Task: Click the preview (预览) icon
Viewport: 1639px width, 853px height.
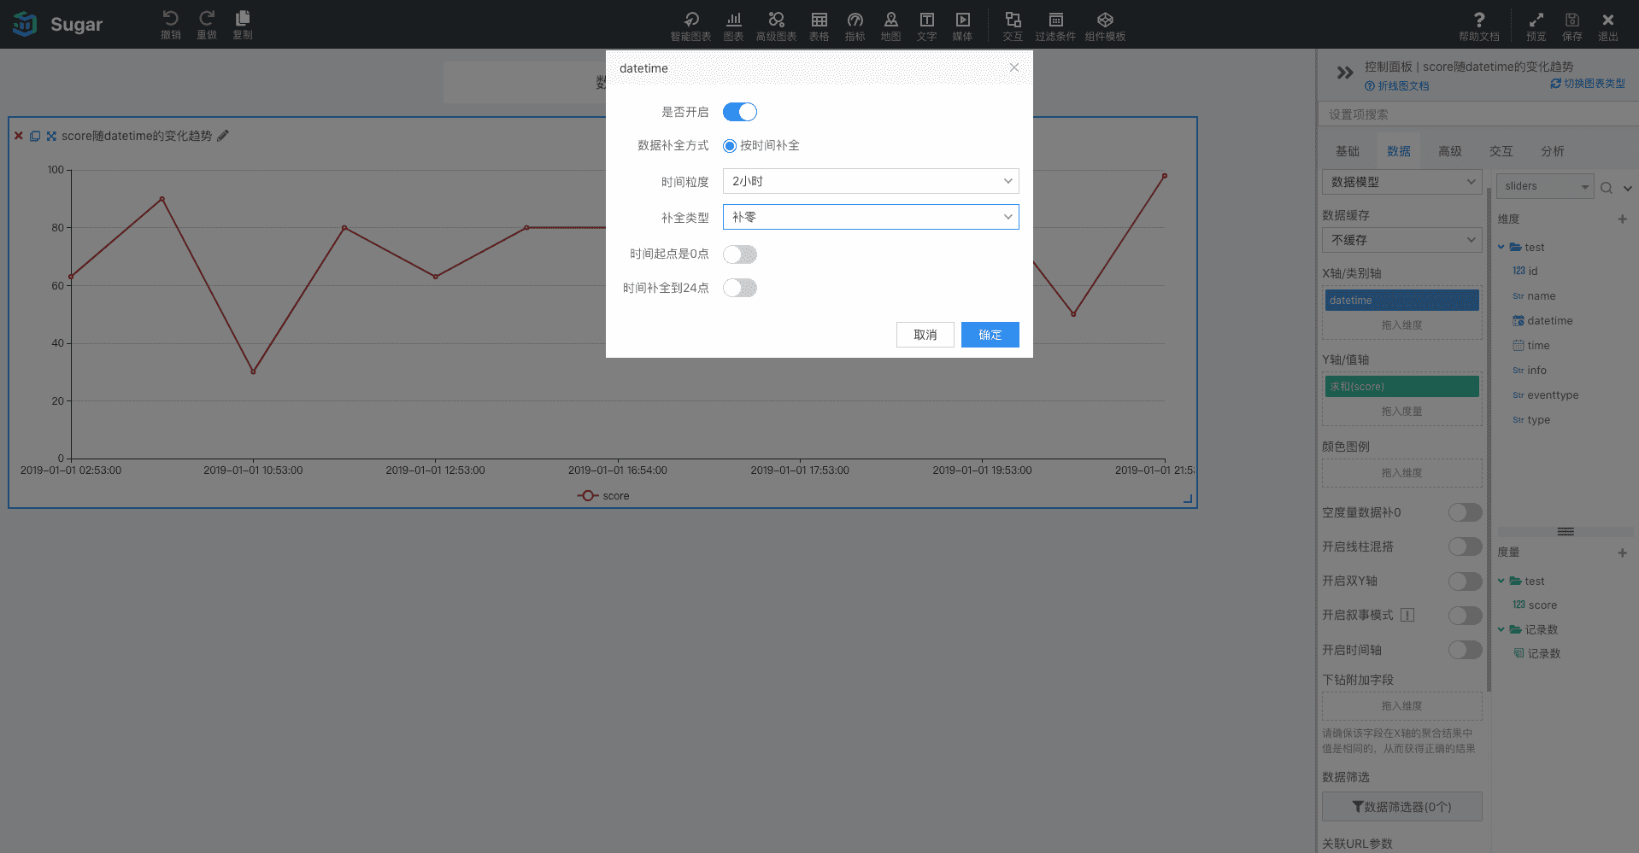Action: click(x=1536, y=20)
